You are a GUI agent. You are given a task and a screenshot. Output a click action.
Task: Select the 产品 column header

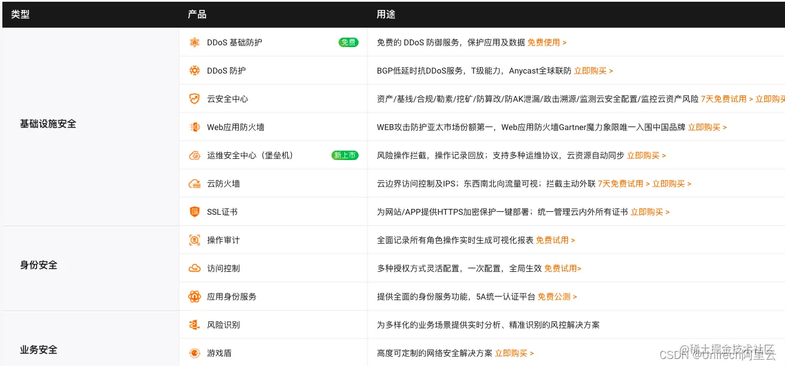[196, 14]
